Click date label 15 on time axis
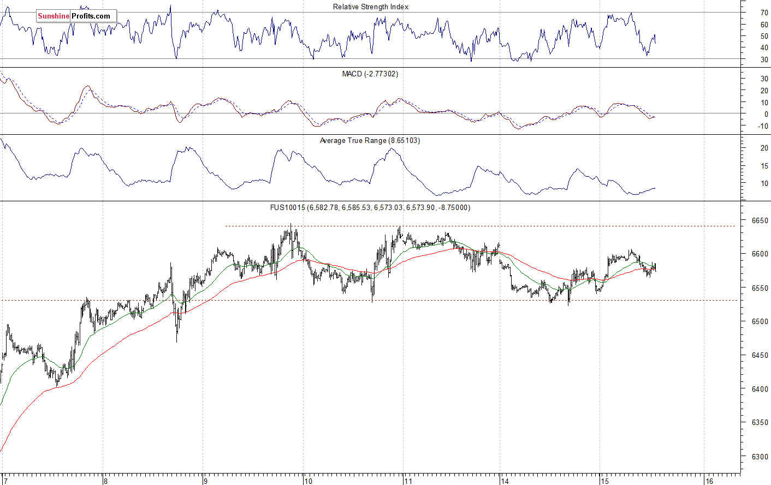The width and height of the screenshot is (771, 485). point(604,481)
